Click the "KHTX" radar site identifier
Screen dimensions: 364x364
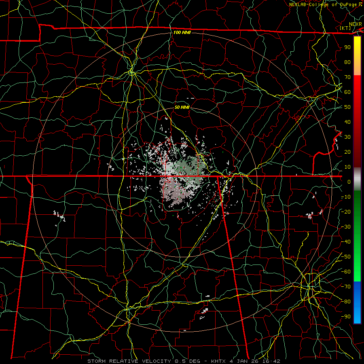[219, 361]
